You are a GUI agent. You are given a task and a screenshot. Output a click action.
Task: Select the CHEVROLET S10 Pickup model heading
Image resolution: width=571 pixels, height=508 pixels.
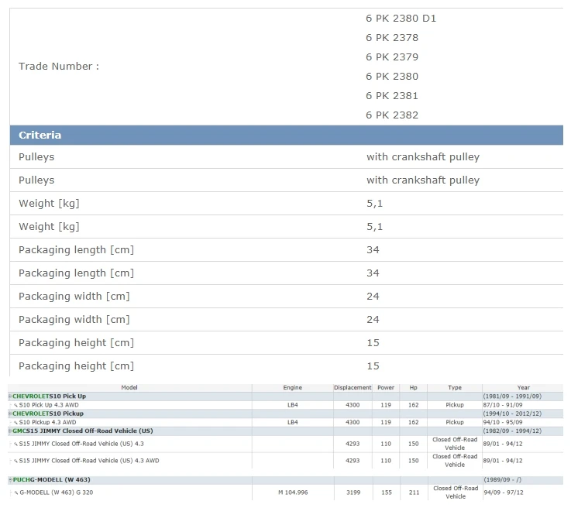pos(48,414)
